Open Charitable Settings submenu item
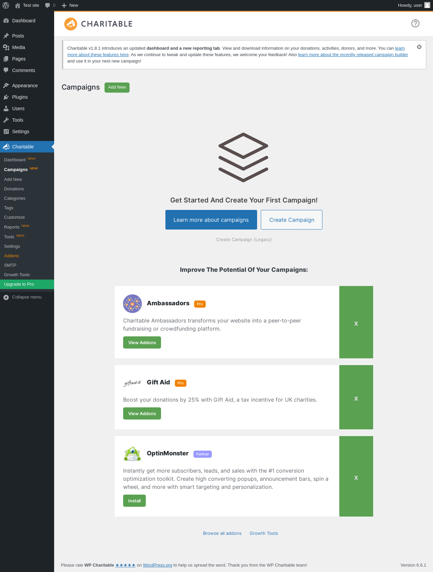433x572 pixels. tap(27, 246)
